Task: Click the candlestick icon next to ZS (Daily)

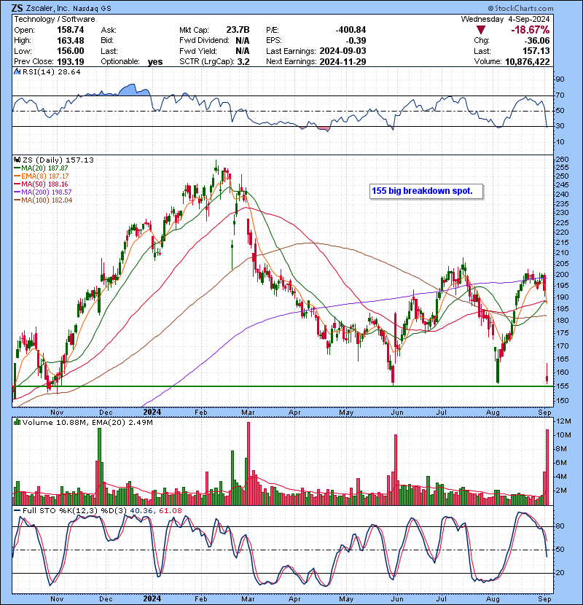Action: (x=17, y=160)
